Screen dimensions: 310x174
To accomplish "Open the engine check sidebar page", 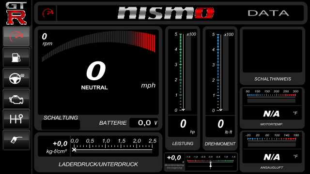I will point(16,99).
